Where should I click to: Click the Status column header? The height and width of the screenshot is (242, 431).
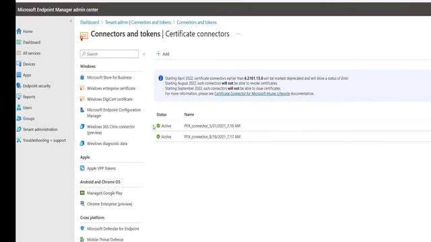click(x=162, y=114)
